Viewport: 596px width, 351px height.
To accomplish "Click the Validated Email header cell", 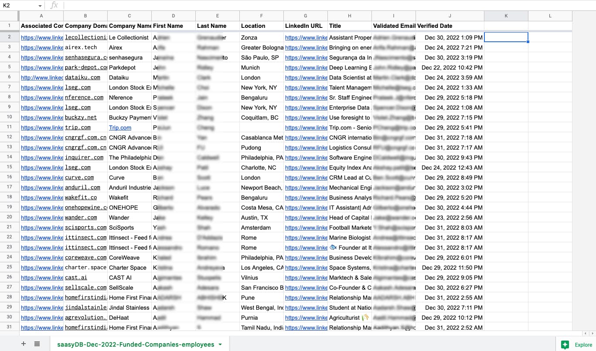I will coord(394,26).
